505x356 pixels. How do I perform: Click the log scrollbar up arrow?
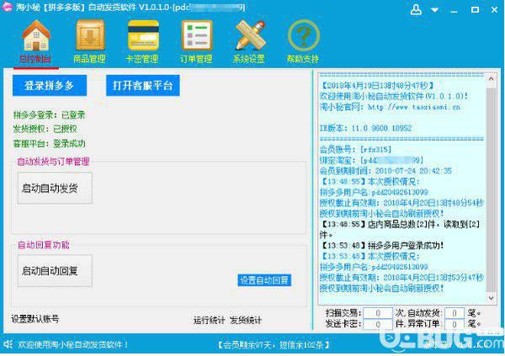492,78
